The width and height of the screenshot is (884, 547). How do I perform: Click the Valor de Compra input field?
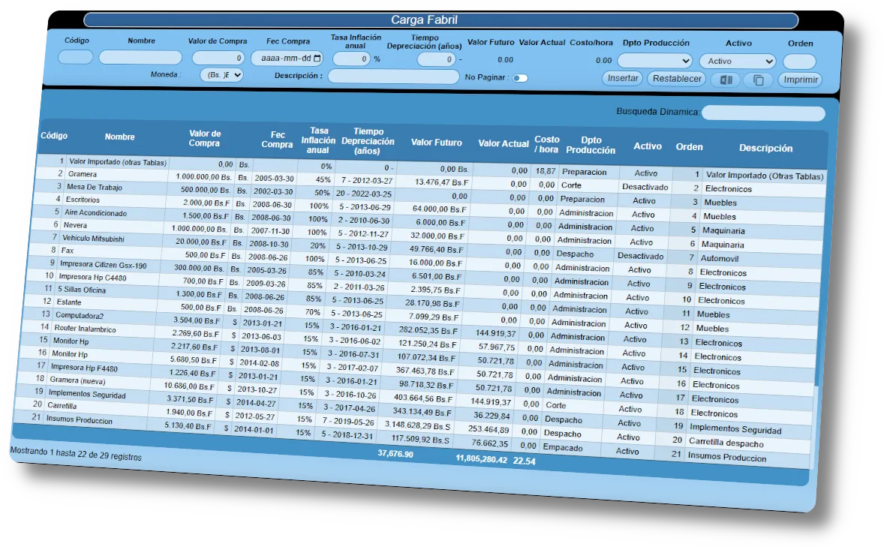pos(218,58)
